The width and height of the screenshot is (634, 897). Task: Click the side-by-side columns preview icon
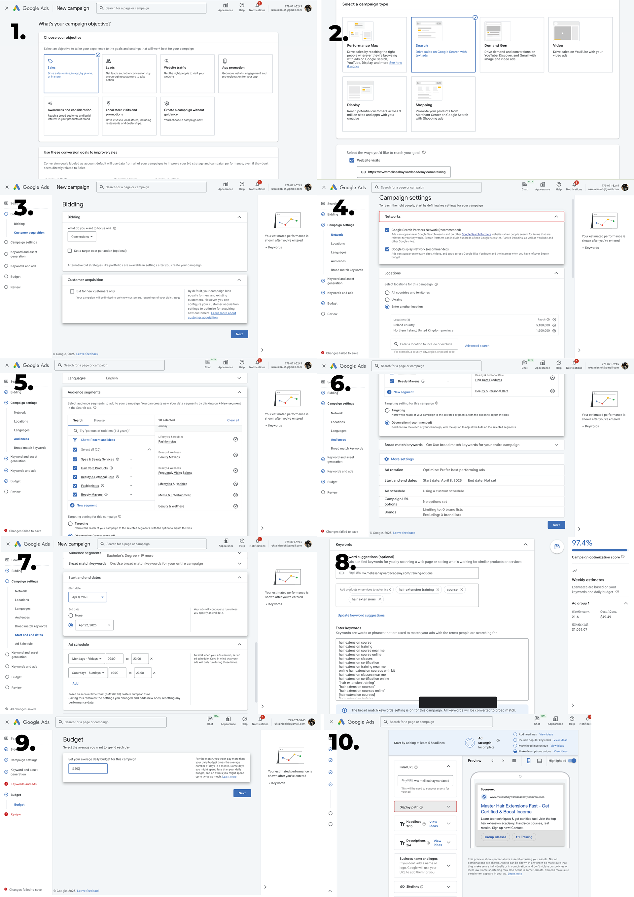[514, 761]
